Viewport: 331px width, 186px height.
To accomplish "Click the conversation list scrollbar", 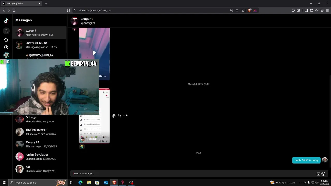I will [67, 40].
